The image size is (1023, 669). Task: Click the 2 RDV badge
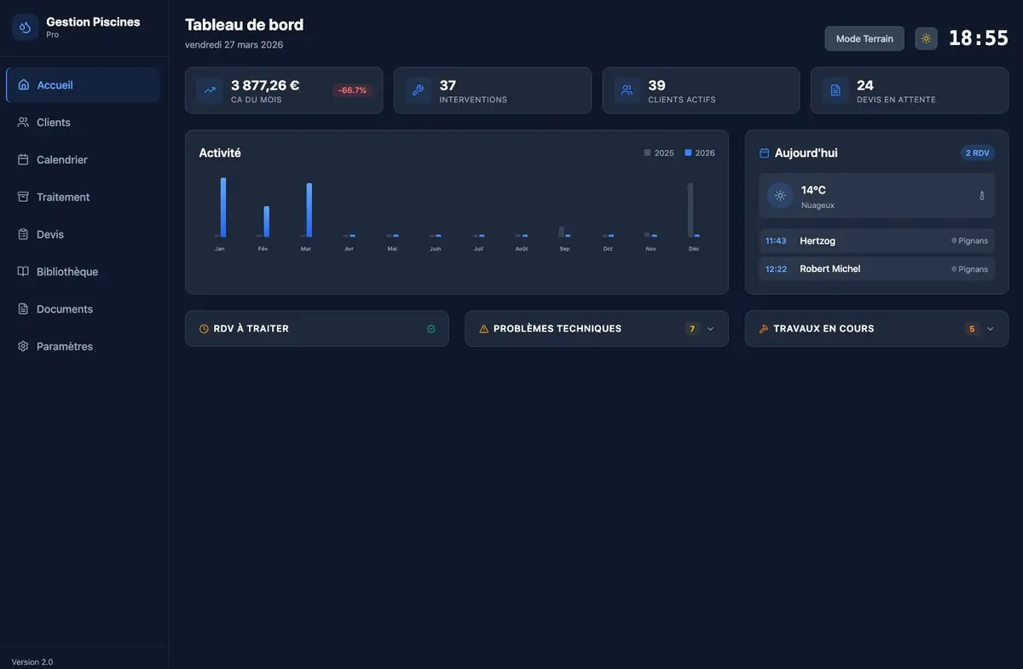tap(978, 153)
